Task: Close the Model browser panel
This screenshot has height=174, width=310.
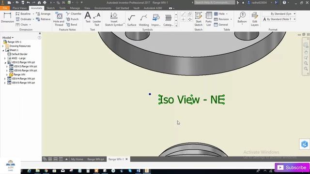Action: coord(40,33)
